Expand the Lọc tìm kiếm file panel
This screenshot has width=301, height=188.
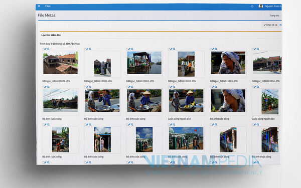click(51, 35)
